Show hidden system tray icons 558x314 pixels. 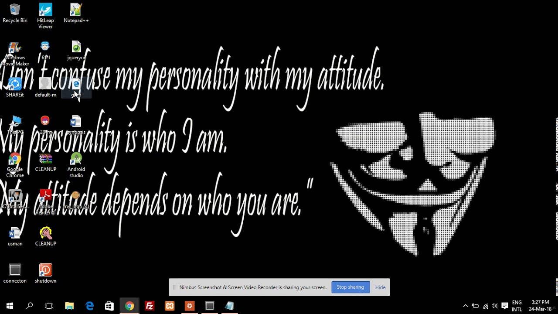point(465,306)
